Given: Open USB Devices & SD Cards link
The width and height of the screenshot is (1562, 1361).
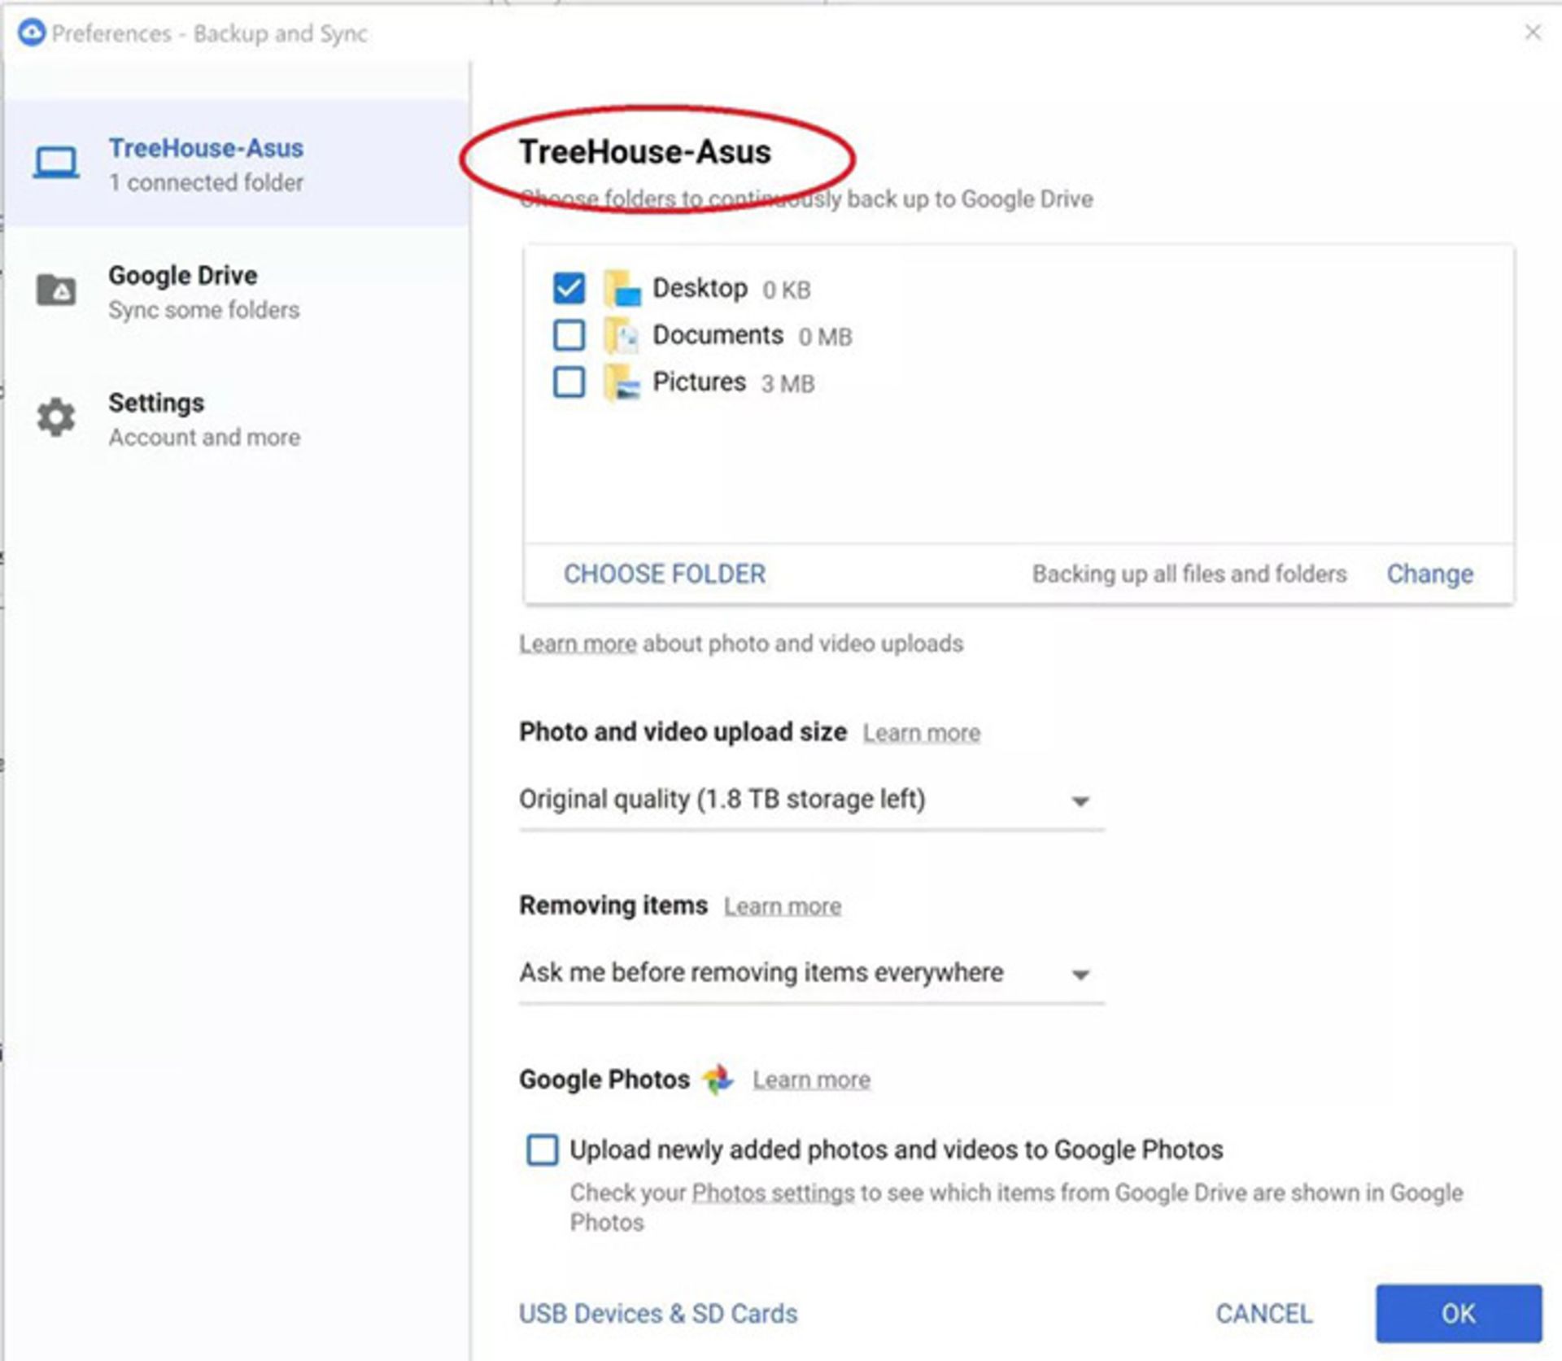Looking at the screenshot, I should coord(658,1313).
